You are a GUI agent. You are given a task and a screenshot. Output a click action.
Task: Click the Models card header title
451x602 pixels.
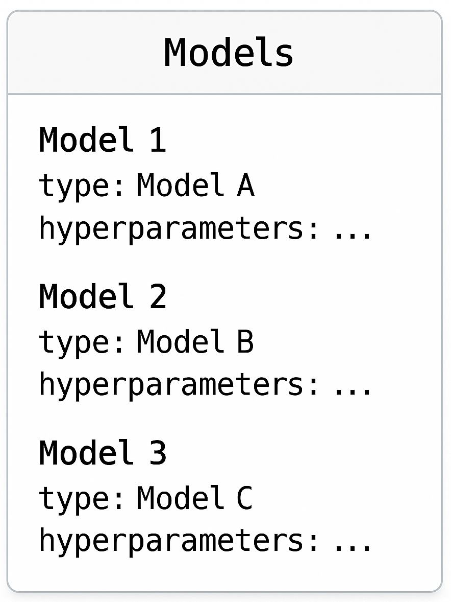click(x=228, y=53)
